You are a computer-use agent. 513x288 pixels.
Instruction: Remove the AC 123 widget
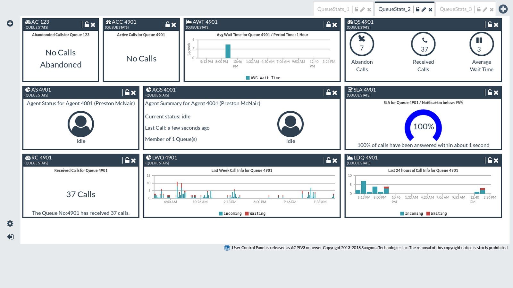pos(93,25)
